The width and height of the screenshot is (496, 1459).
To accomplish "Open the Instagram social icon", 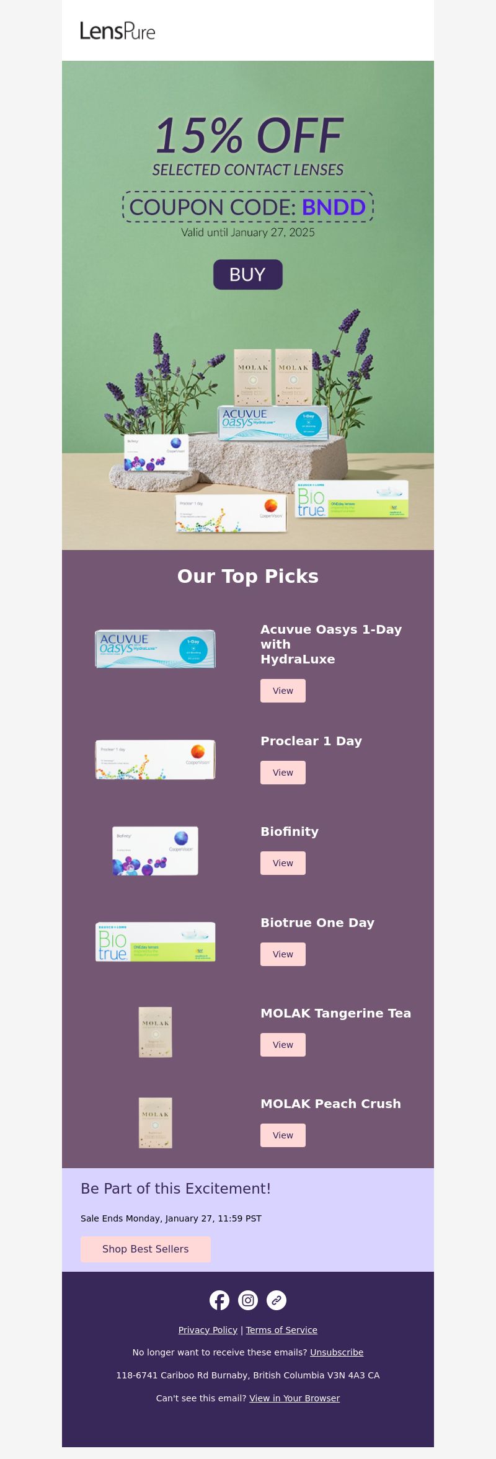I will 248,1300.
